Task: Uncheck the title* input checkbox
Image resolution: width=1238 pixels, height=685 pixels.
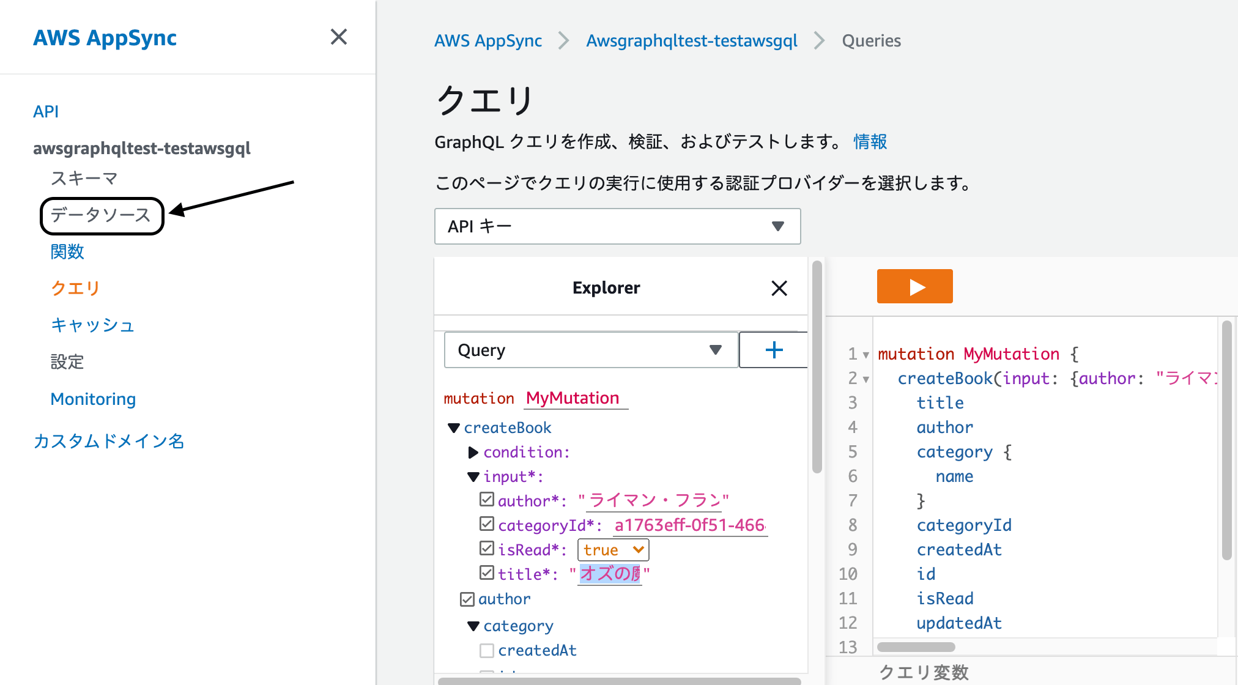Action: point(487,573)
